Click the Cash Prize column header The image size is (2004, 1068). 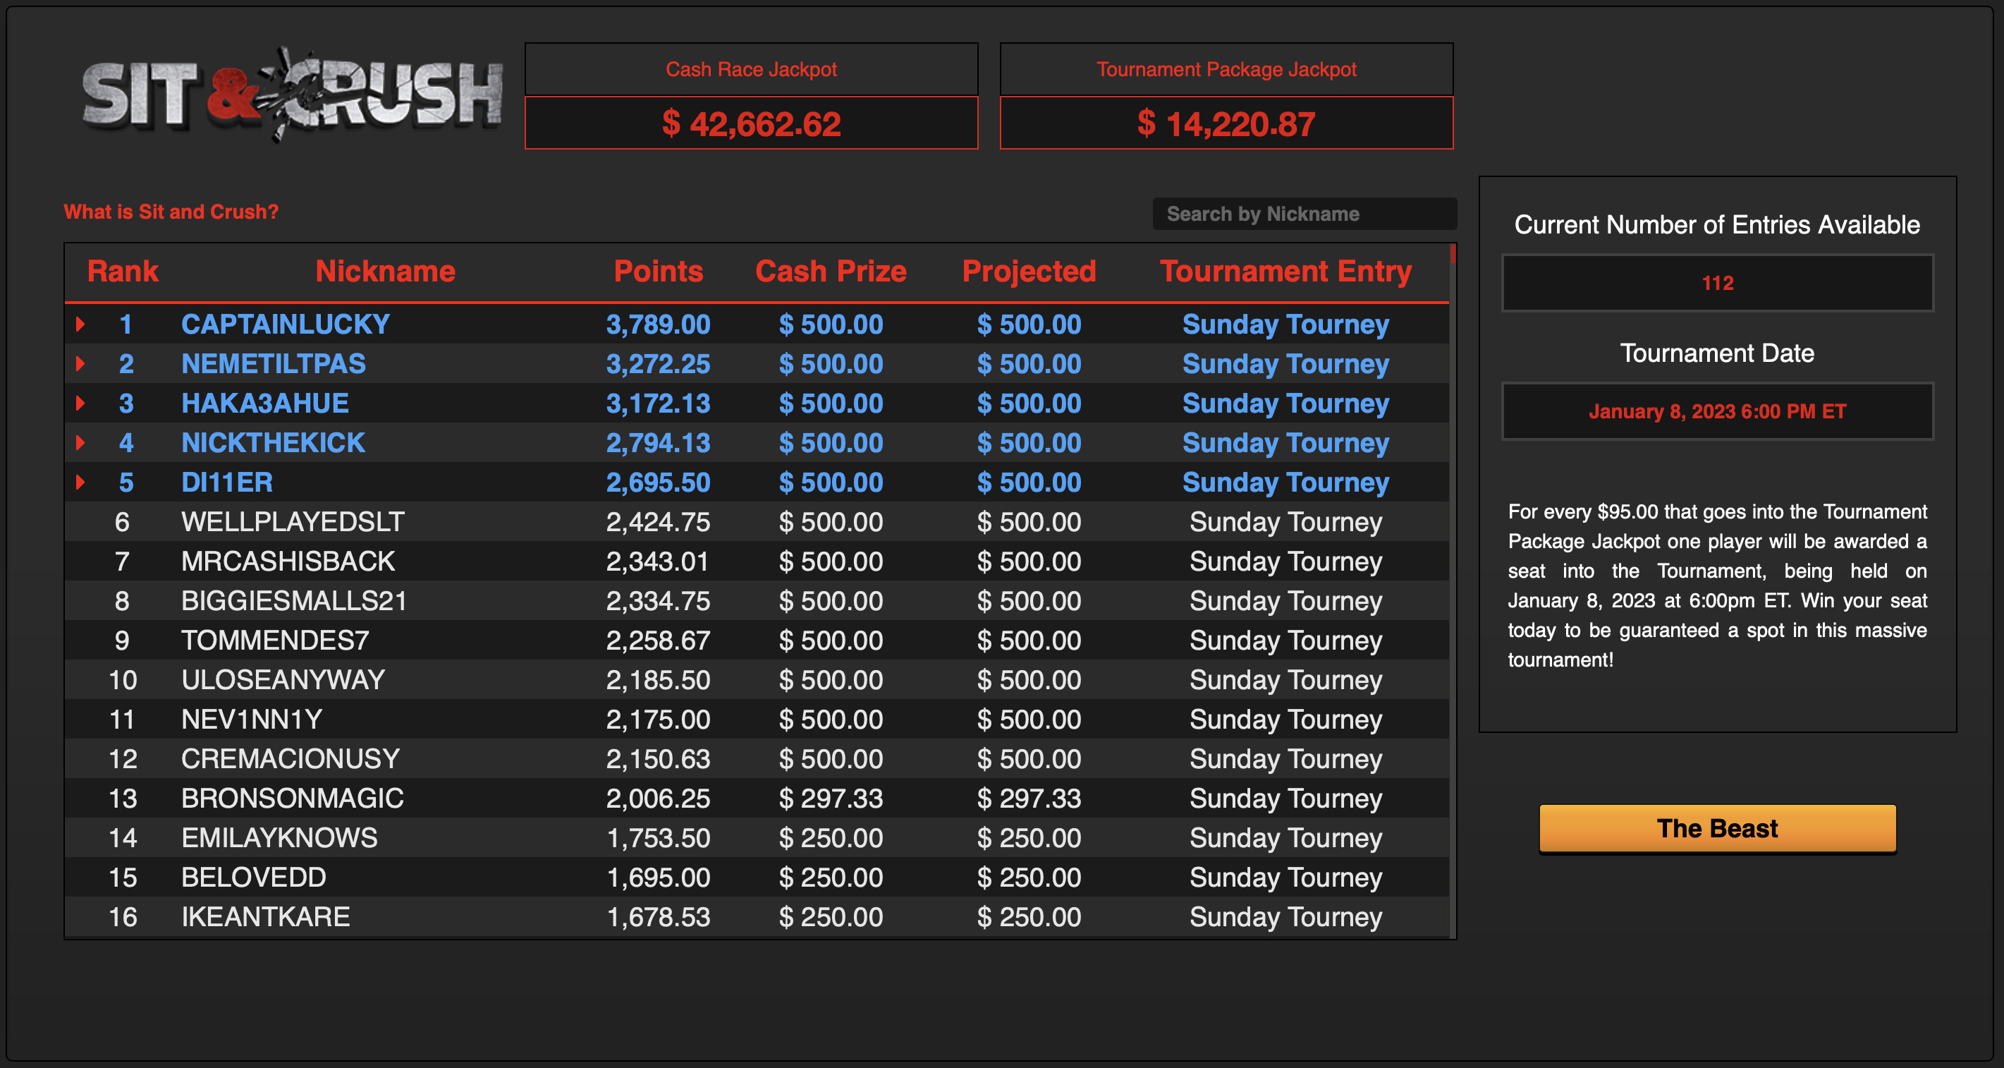point(830,271)
